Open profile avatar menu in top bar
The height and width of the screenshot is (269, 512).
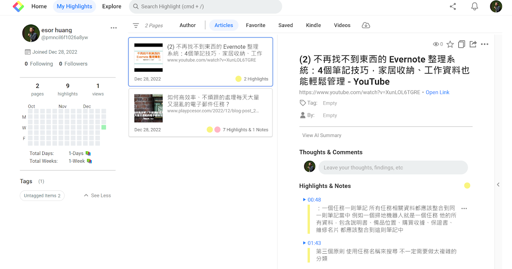pos(496,6)
